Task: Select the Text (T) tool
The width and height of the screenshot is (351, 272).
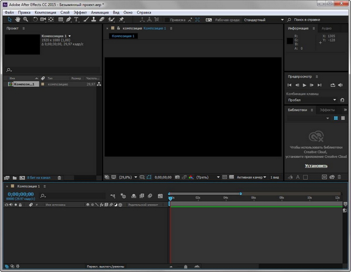Action: click(77, 19)
